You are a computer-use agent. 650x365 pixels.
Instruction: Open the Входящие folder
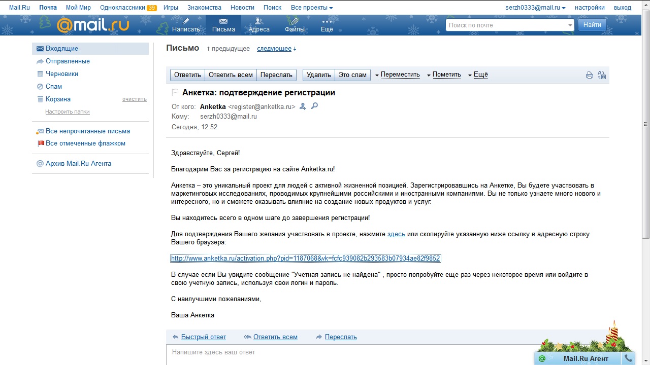[90, 49]
